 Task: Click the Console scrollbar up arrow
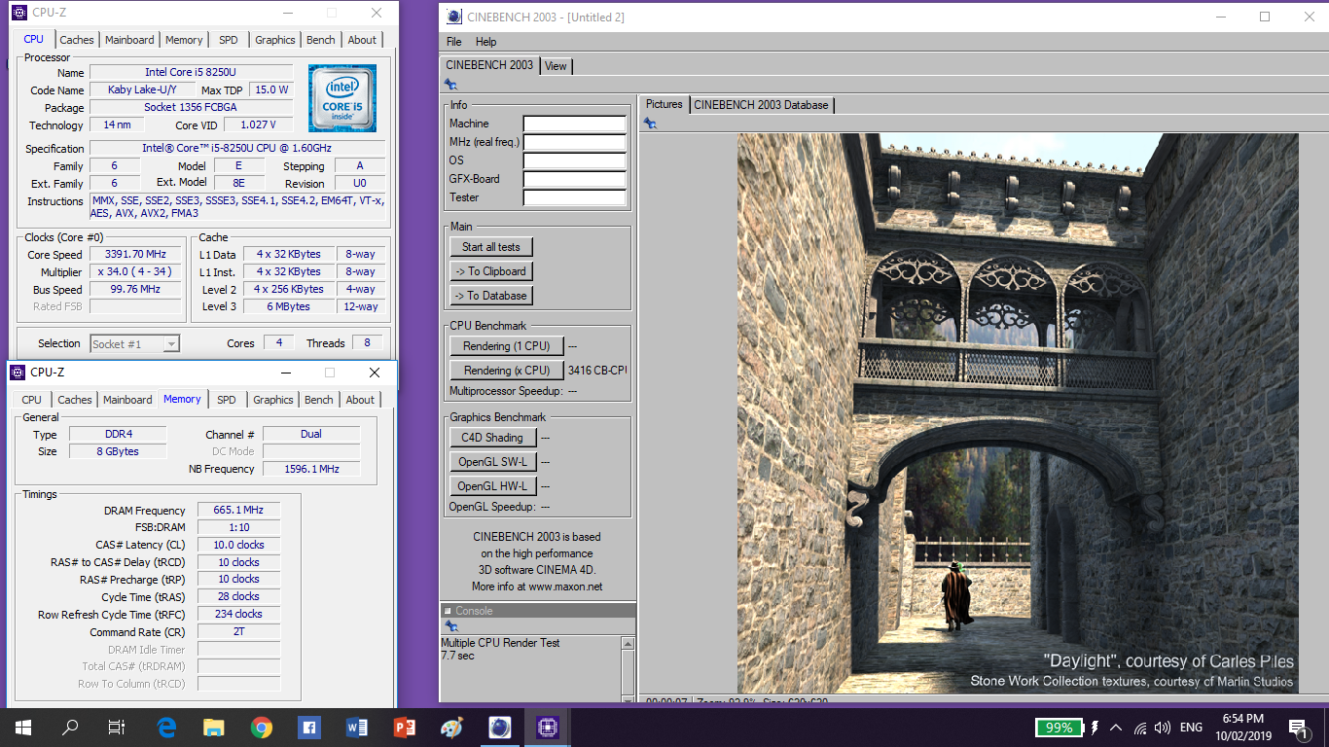click(x=628, y=644)
